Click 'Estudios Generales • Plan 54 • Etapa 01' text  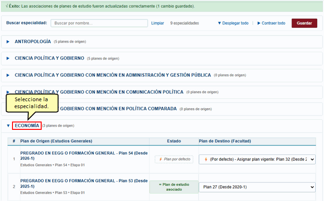point(52,165)
